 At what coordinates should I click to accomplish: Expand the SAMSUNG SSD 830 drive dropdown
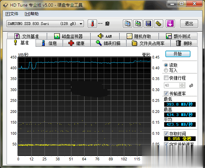tap(81, 24)
